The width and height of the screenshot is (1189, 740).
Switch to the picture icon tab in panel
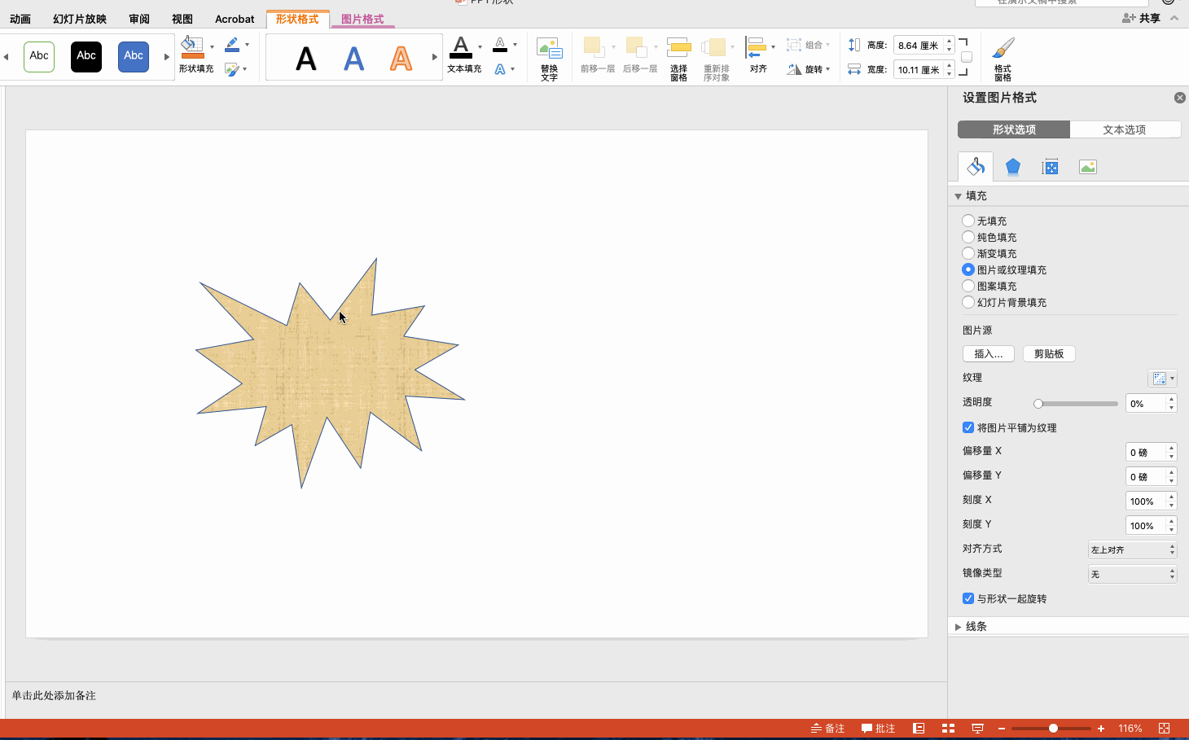1087,167
